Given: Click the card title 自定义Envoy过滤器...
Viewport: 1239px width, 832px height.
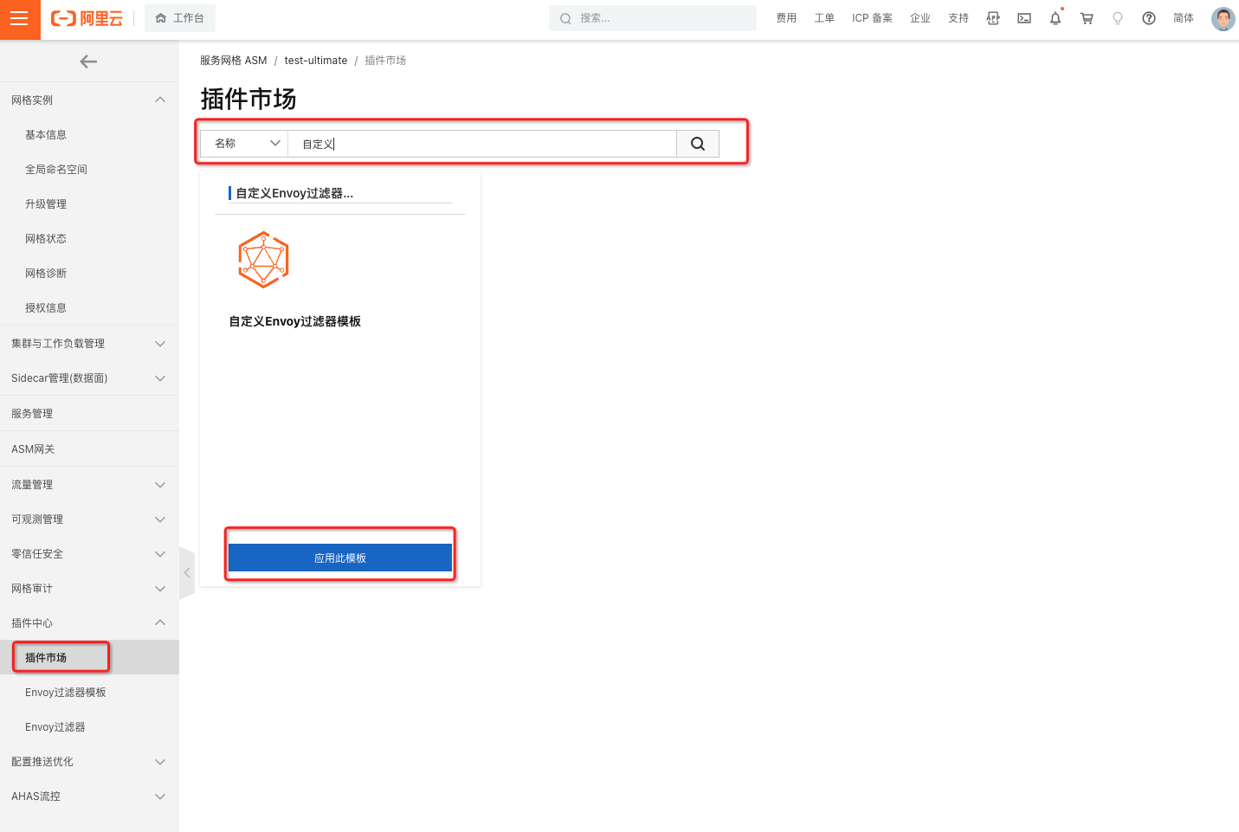Looking at the screenshot, I should pos(294,193).
